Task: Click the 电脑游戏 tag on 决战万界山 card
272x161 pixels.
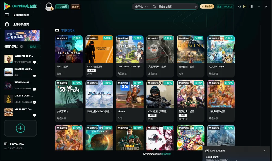Action: click(x=62, y=83)
